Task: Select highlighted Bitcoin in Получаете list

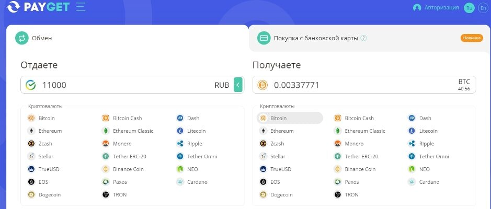Action: point(290,118)
